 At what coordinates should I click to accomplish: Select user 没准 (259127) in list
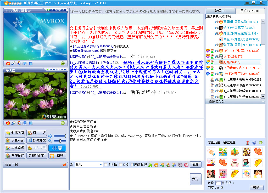233,56
